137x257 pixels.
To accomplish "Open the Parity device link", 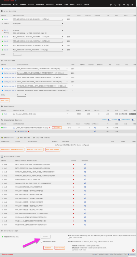I will (x=6, y=19).
